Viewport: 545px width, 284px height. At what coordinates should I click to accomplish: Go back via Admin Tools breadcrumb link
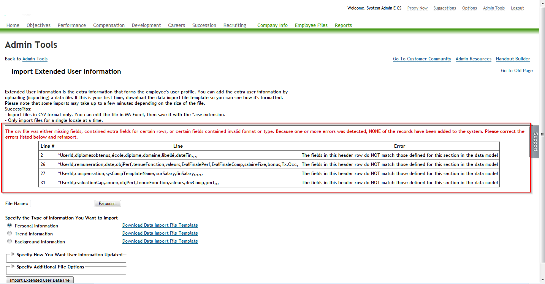point(35,59)
